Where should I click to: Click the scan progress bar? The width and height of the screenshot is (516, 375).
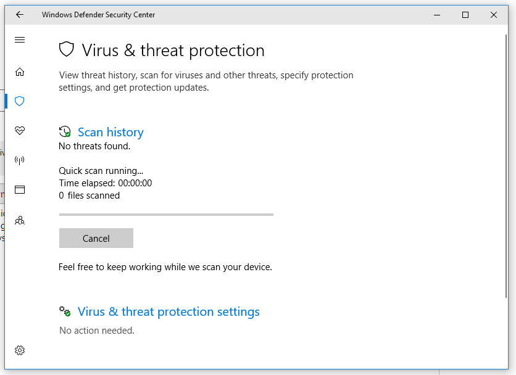coord(165,214)
